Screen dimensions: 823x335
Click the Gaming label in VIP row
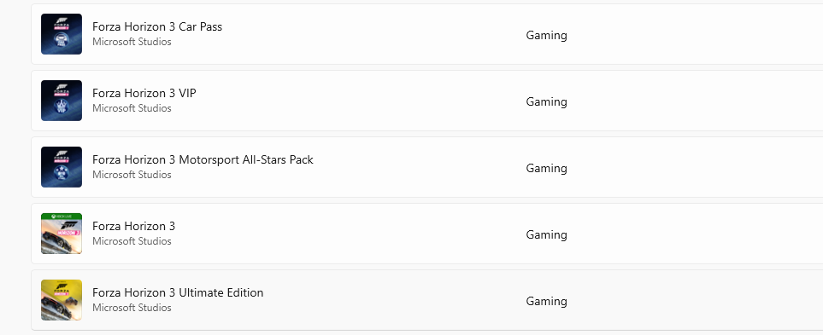(x=546, y=101)
